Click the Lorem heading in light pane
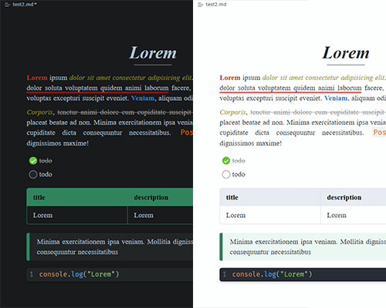The image size is (386, 308). click(346, 53)
